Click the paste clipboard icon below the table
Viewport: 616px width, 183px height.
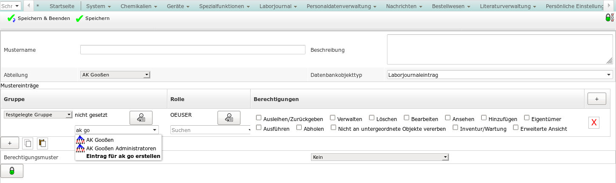tap(42, 143)
